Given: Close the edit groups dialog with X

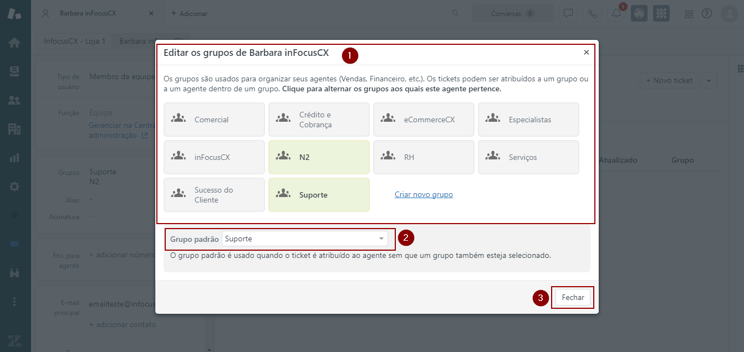Looking at the screenshot, I should pyautogui.click(x=586, y=53).
